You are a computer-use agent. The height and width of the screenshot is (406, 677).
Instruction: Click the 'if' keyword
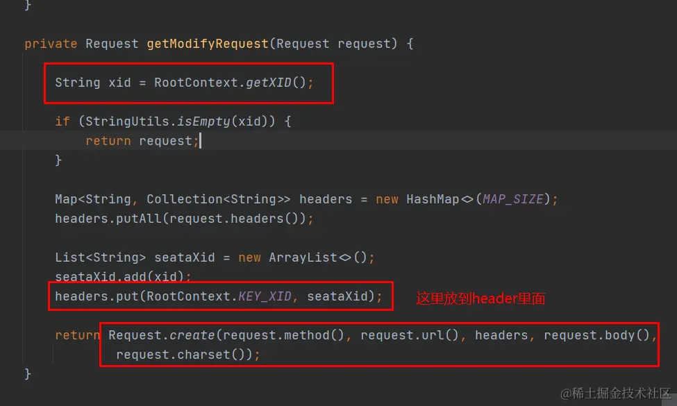pos(62,121)
